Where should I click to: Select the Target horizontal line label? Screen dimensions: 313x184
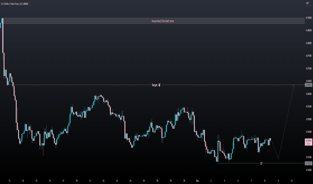(x=156, y=85)
